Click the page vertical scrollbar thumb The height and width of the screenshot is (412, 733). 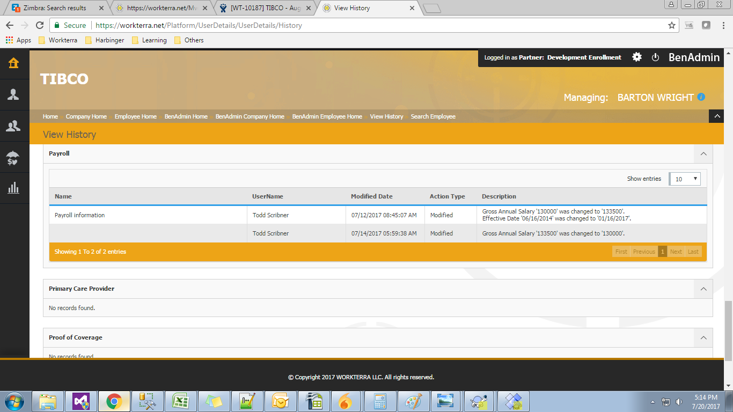tap(728, 330)
